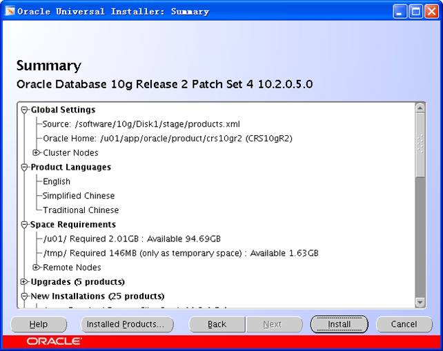Expand the Remote Nodes node

pyautogui.click(x=36, y=267)
